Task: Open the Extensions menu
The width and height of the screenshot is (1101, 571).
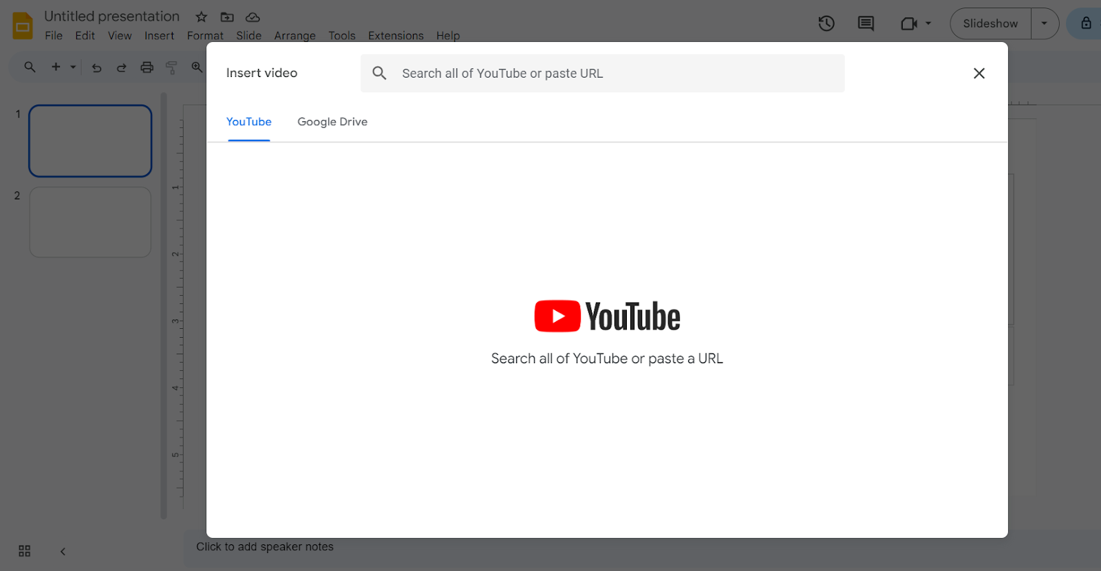Action: click(396, 36)
